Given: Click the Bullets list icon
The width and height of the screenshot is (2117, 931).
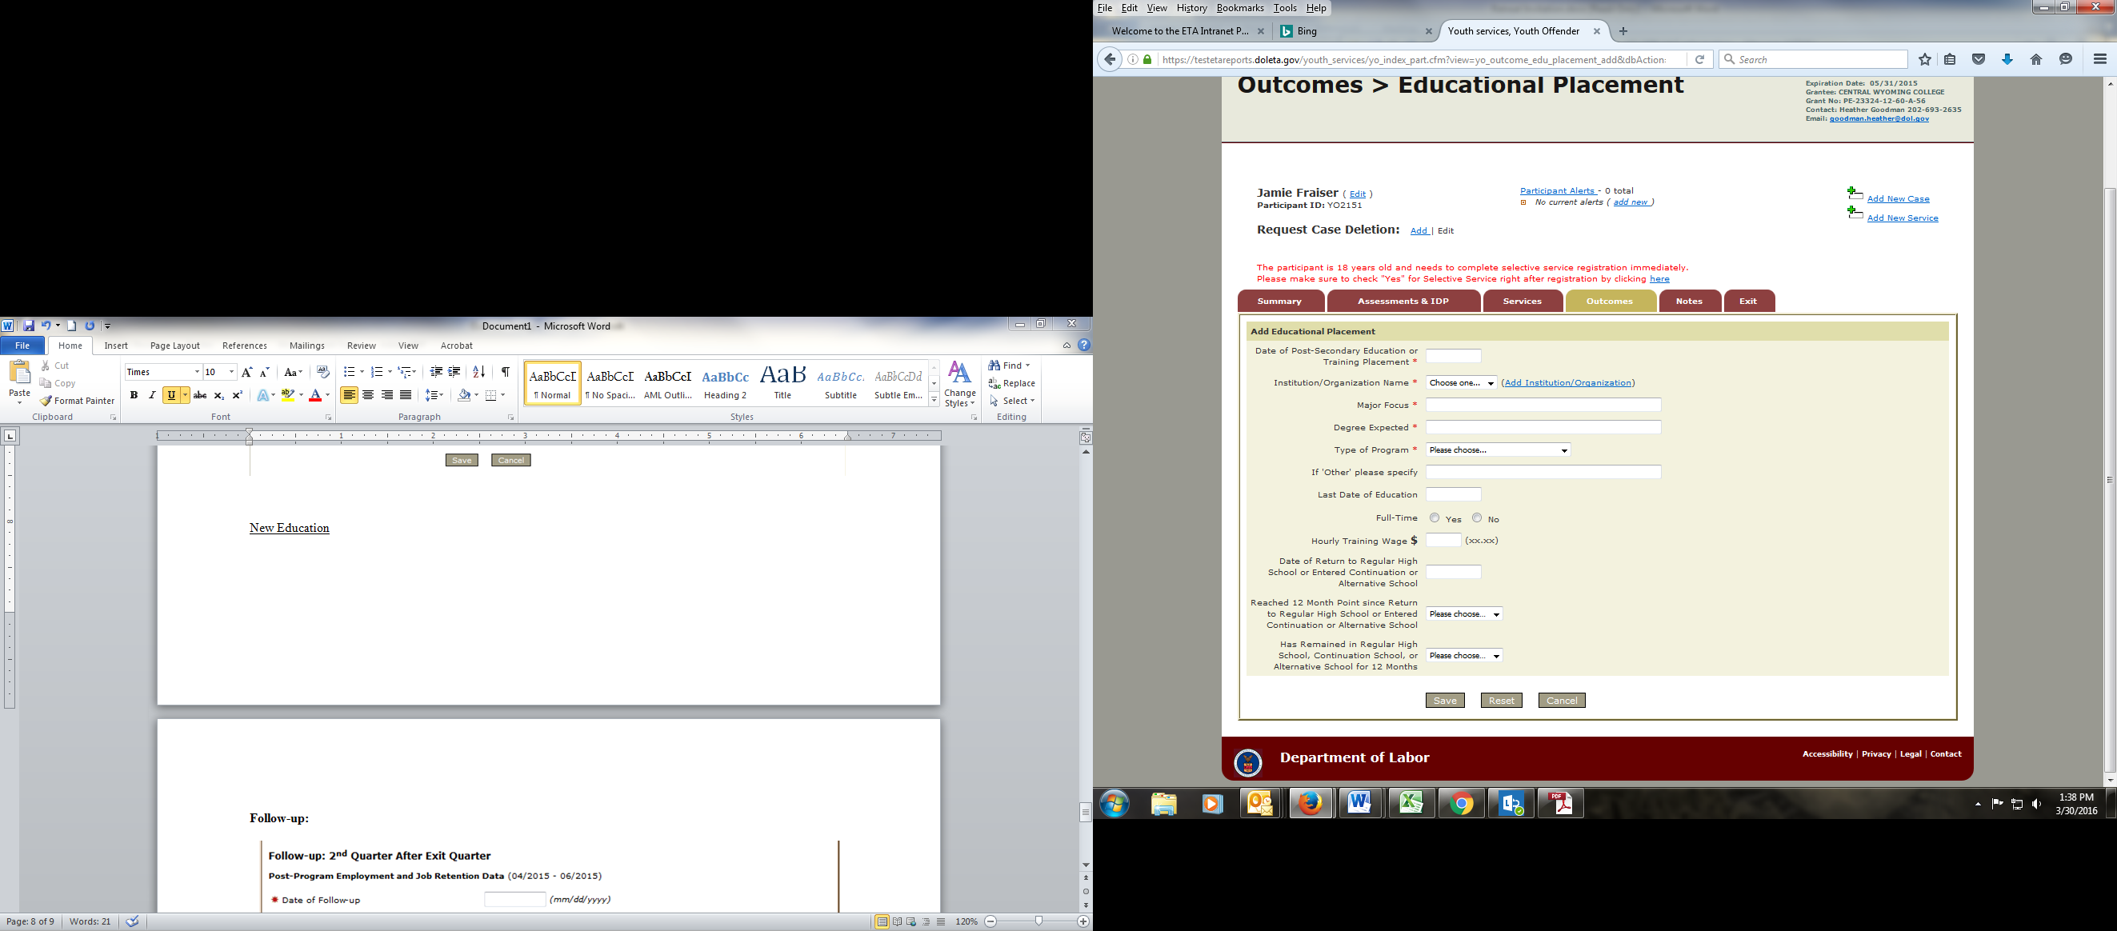Looking at the screenshot, I should [x=350, y=372].
